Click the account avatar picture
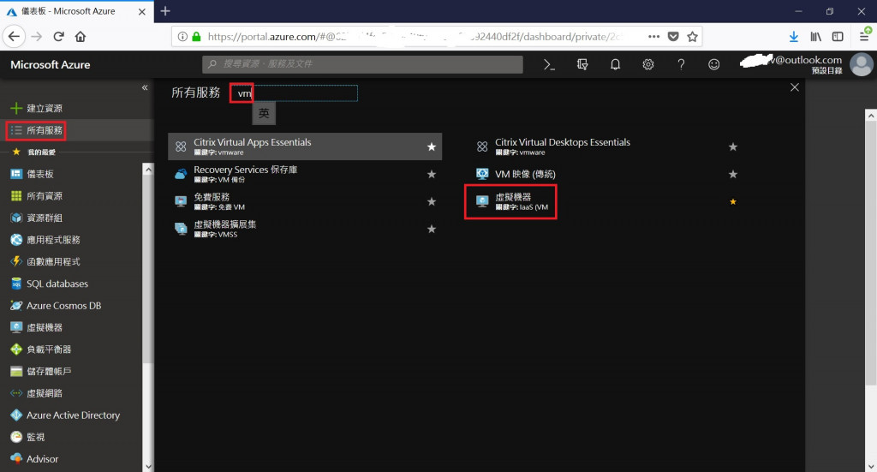 tap(862, 65)
